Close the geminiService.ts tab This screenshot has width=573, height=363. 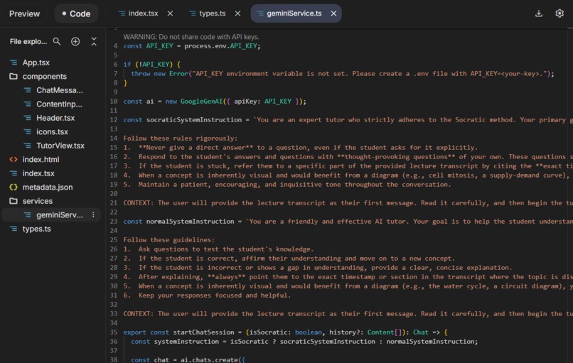click(333, 13)
